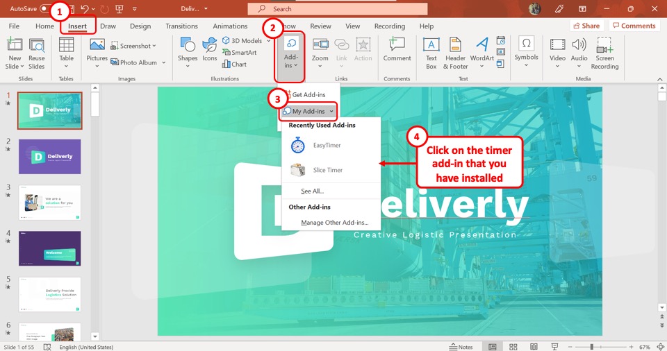Click English (United States) language
The width and height of the screenshot is (667, 351).
pos(86,347)
